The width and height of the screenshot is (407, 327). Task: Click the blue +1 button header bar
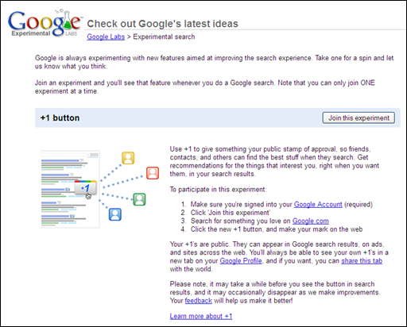click(x=218, y=117)
